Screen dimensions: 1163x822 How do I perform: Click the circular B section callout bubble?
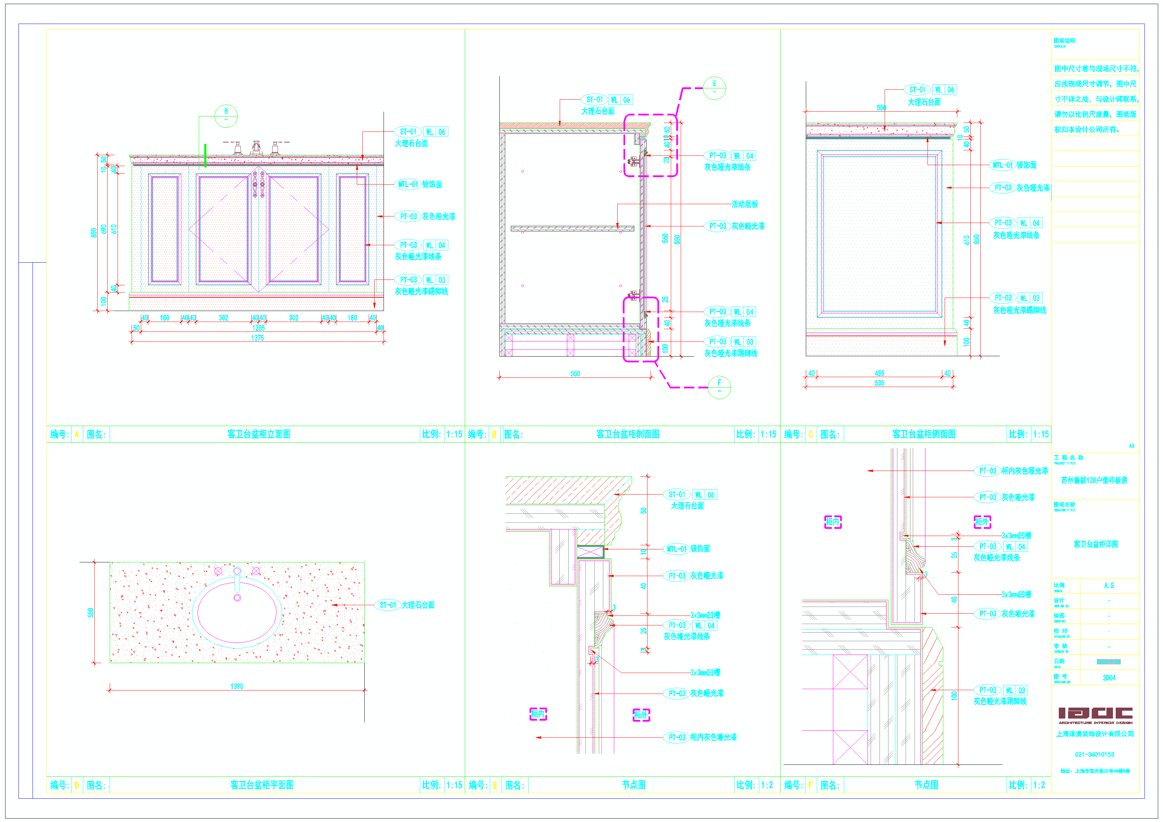(x=226, y=116)
